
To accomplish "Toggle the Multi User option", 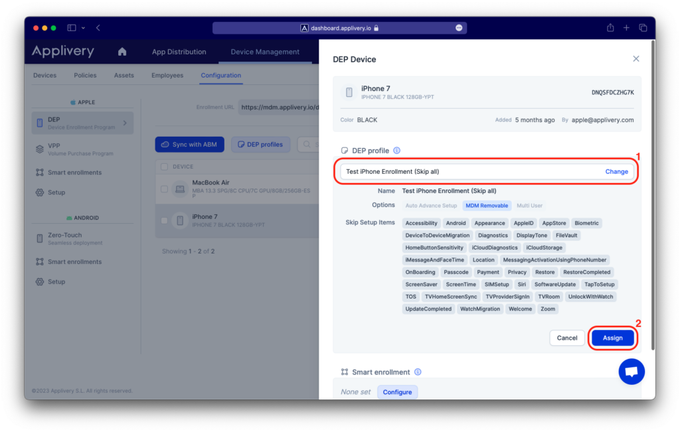I will click(x=529, y=206).
